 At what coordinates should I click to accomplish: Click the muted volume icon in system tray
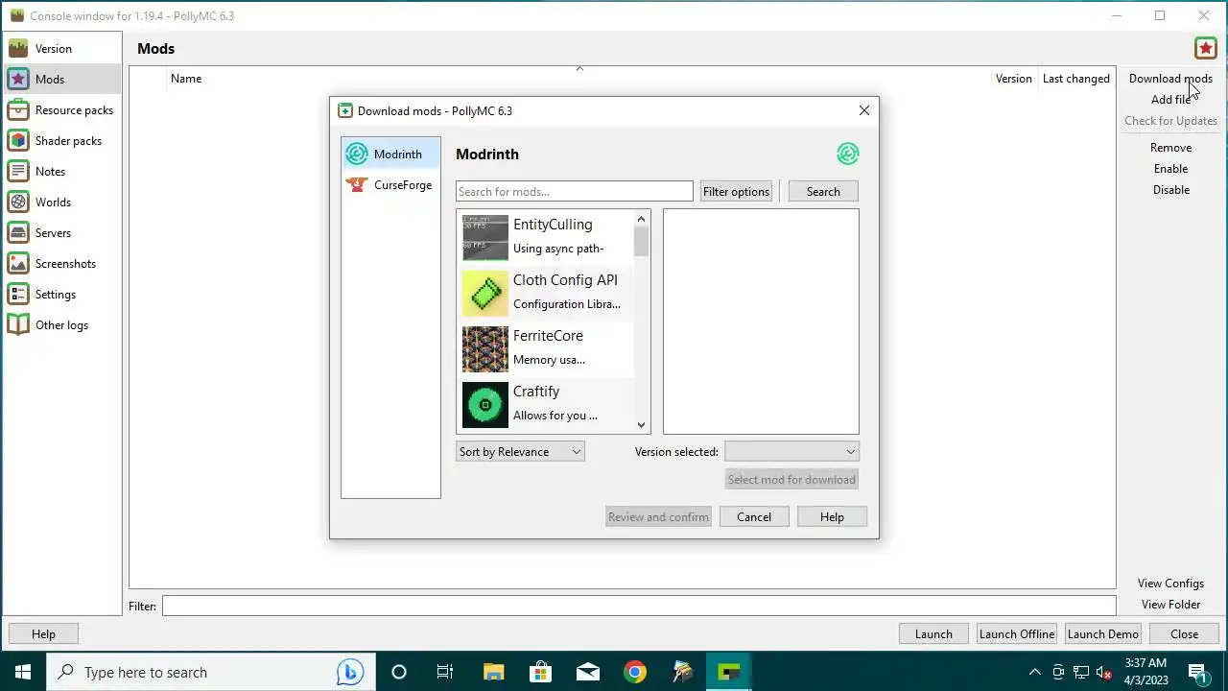pos(1104,672)
